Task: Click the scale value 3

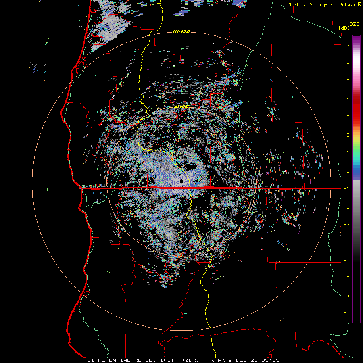Action: click(348, 117)
